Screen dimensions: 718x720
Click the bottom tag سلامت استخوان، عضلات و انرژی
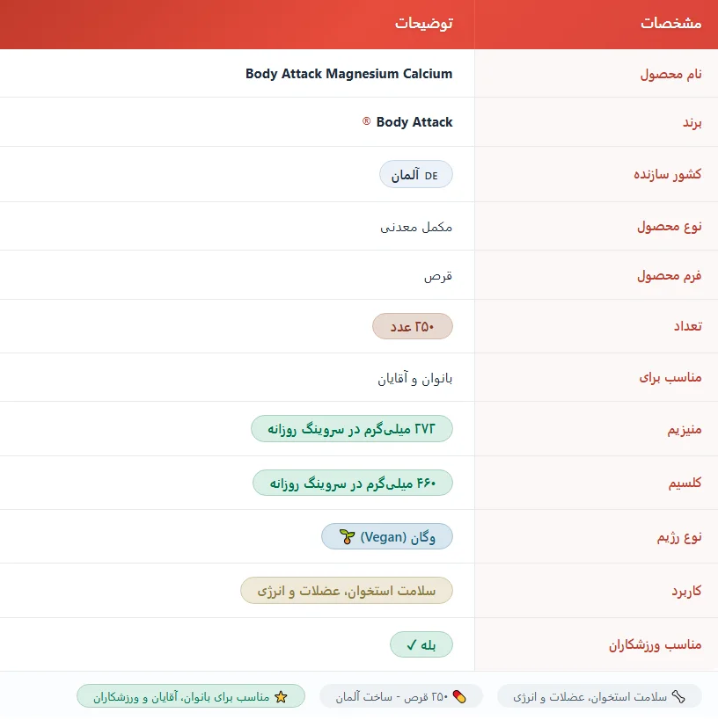(x=599, y=696)
